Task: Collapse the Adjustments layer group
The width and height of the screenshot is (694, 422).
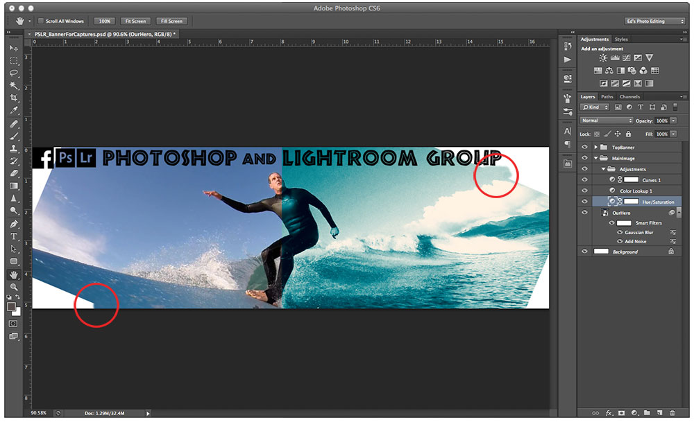Action: coord(603,169)
